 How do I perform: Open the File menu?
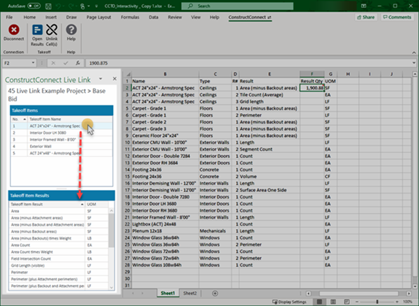point(9,17)
